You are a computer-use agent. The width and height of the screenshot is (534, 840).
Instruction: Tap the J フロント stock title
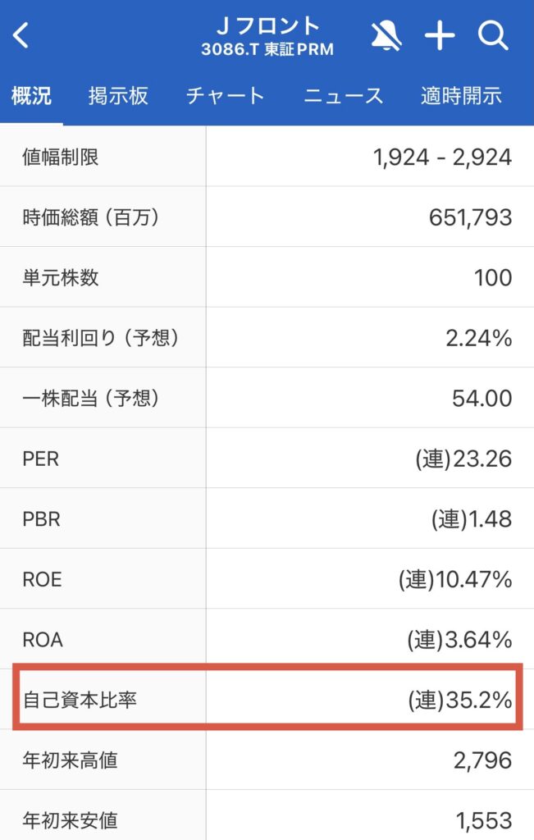(x=267, y=29)
